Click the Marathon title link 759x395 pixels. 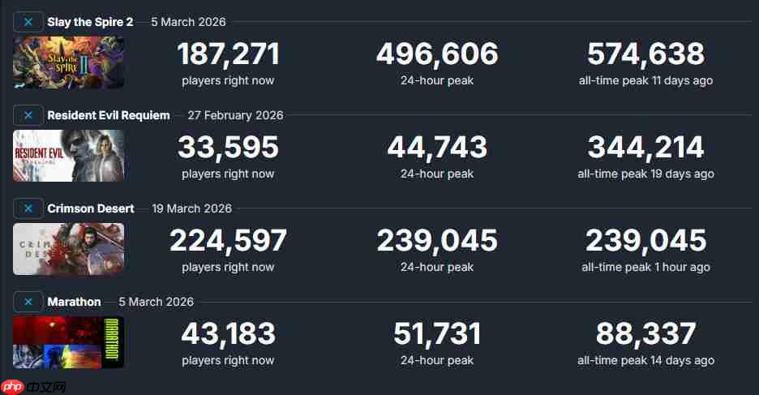click(x=74, y=302)
